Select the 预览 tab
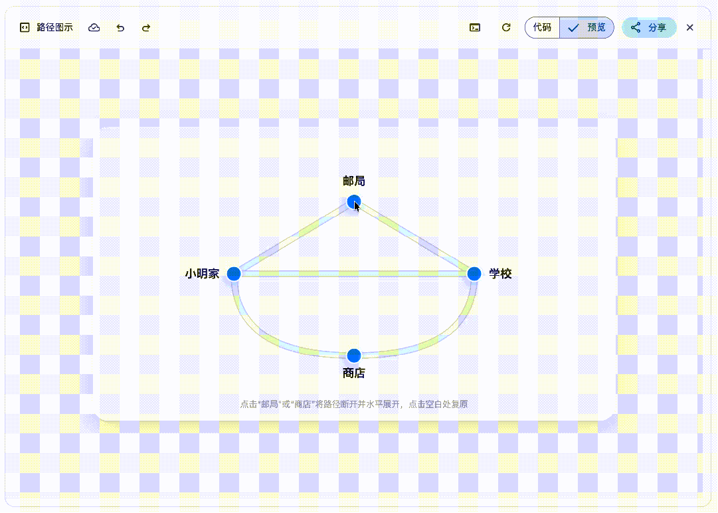This screenshot has height=513, width=718. [x=587, y=28]
